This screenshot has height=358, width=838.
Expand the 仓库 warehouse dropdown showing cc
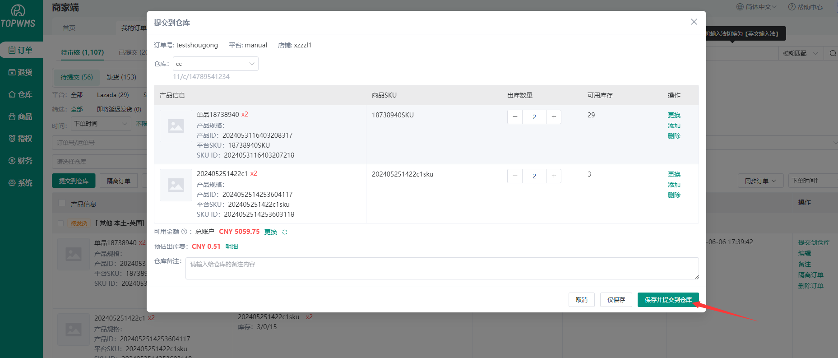215,64
